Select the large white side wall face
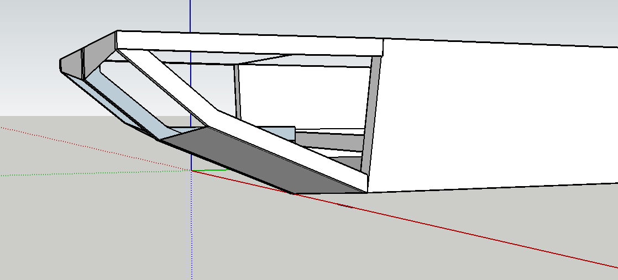618x280 pixels. coord(492,116)
